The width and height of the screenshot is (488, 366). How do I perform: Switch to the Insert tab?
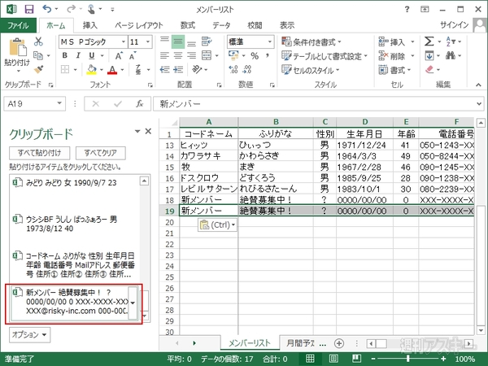(x=90, y=25)
